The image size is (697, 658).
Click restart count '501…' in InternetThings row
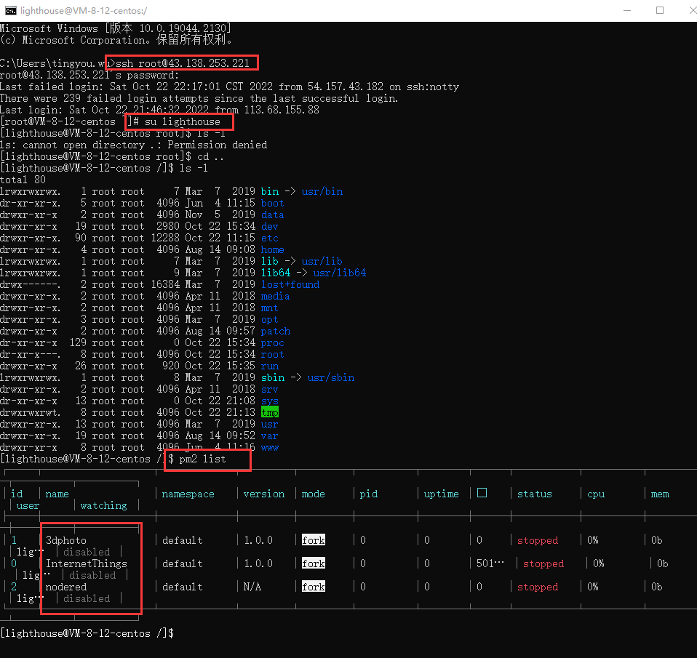click(x=490, y=563)
